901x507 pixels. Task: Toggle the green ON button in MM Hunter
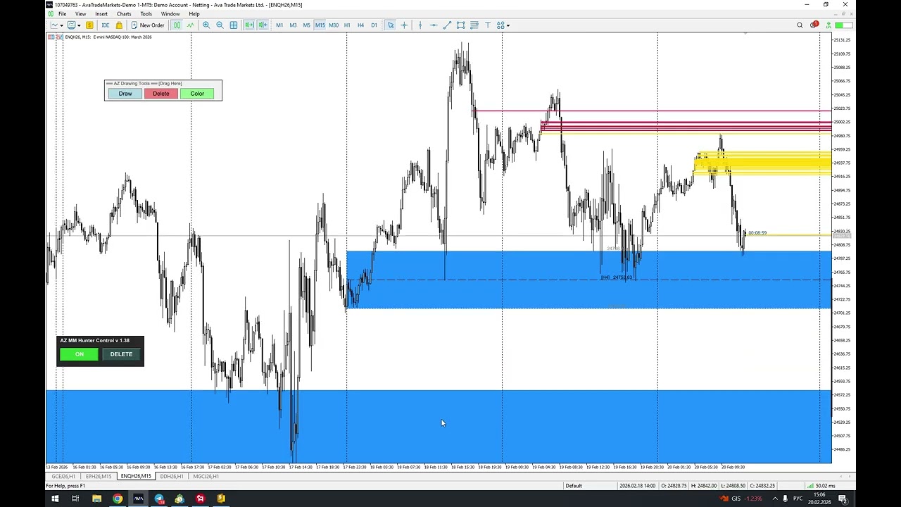click(80, 354)
